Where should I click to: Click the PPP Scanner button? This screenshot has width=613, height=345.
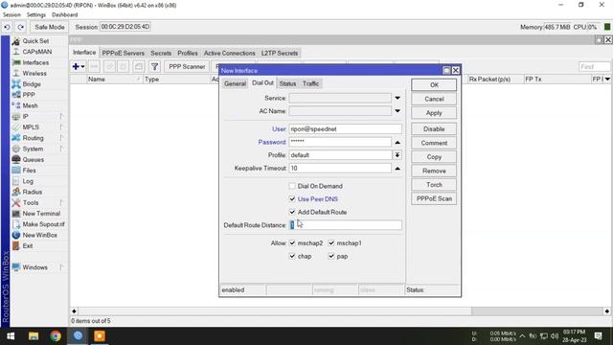coord(187,67)
